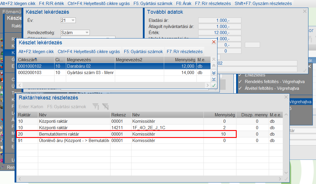Select Útonlévő áru row with Raktár 91
The width and height of the screenshot is (316, 184).
(x=150, y=141)
